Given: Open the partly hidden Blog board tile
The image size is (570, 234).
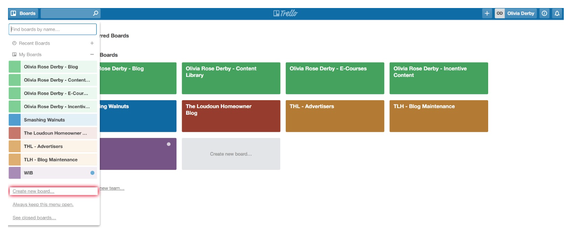Looking at the screenshot, I should [x=138, y=78].
